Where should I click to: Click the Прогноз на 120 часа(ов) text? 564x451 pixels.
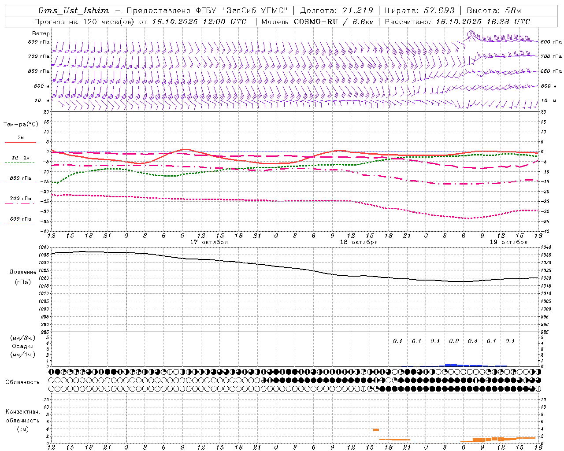85,22
